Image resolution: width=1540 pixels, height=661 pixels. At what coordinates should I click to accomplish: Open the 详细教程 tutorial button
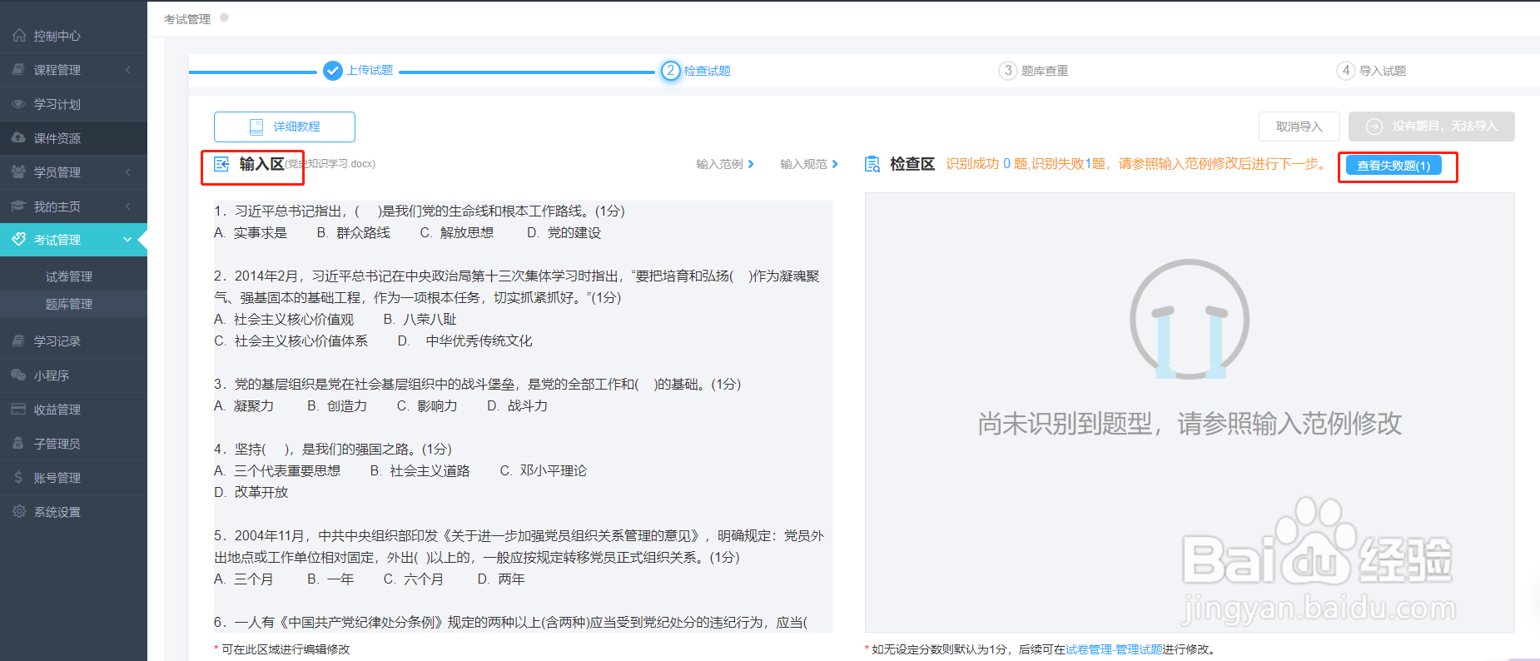(285, 127)
